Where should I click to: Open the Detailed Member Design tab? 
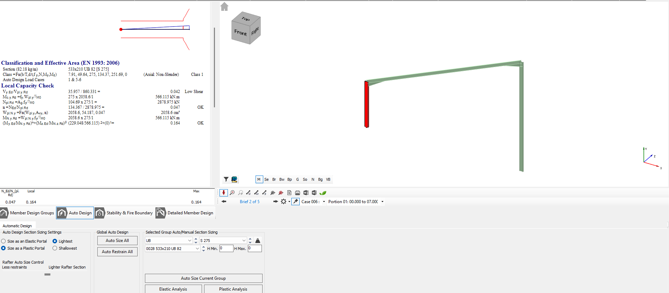coord(185,213)
